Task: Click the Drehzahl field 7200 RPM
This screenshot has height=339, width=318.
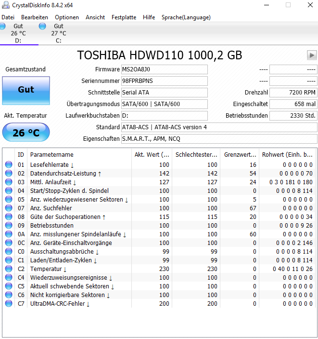Action: pos(293,93)
